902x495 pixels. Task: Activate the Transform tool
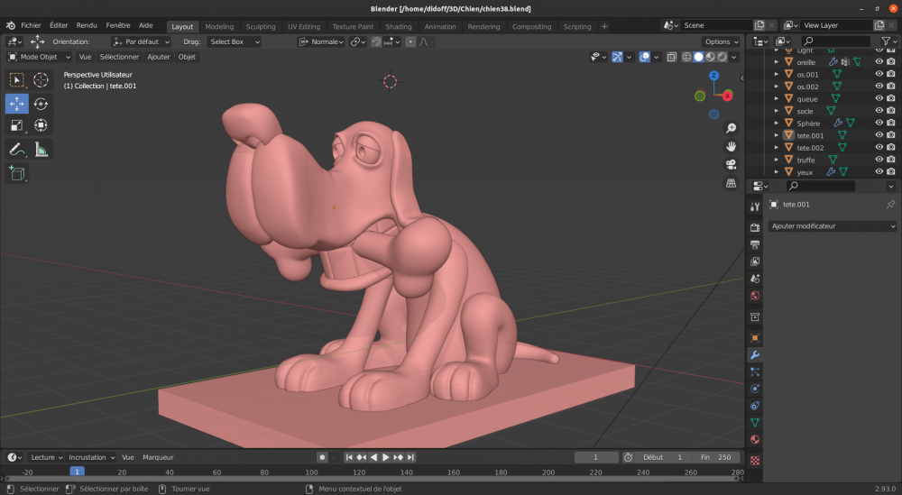point(41,125)
